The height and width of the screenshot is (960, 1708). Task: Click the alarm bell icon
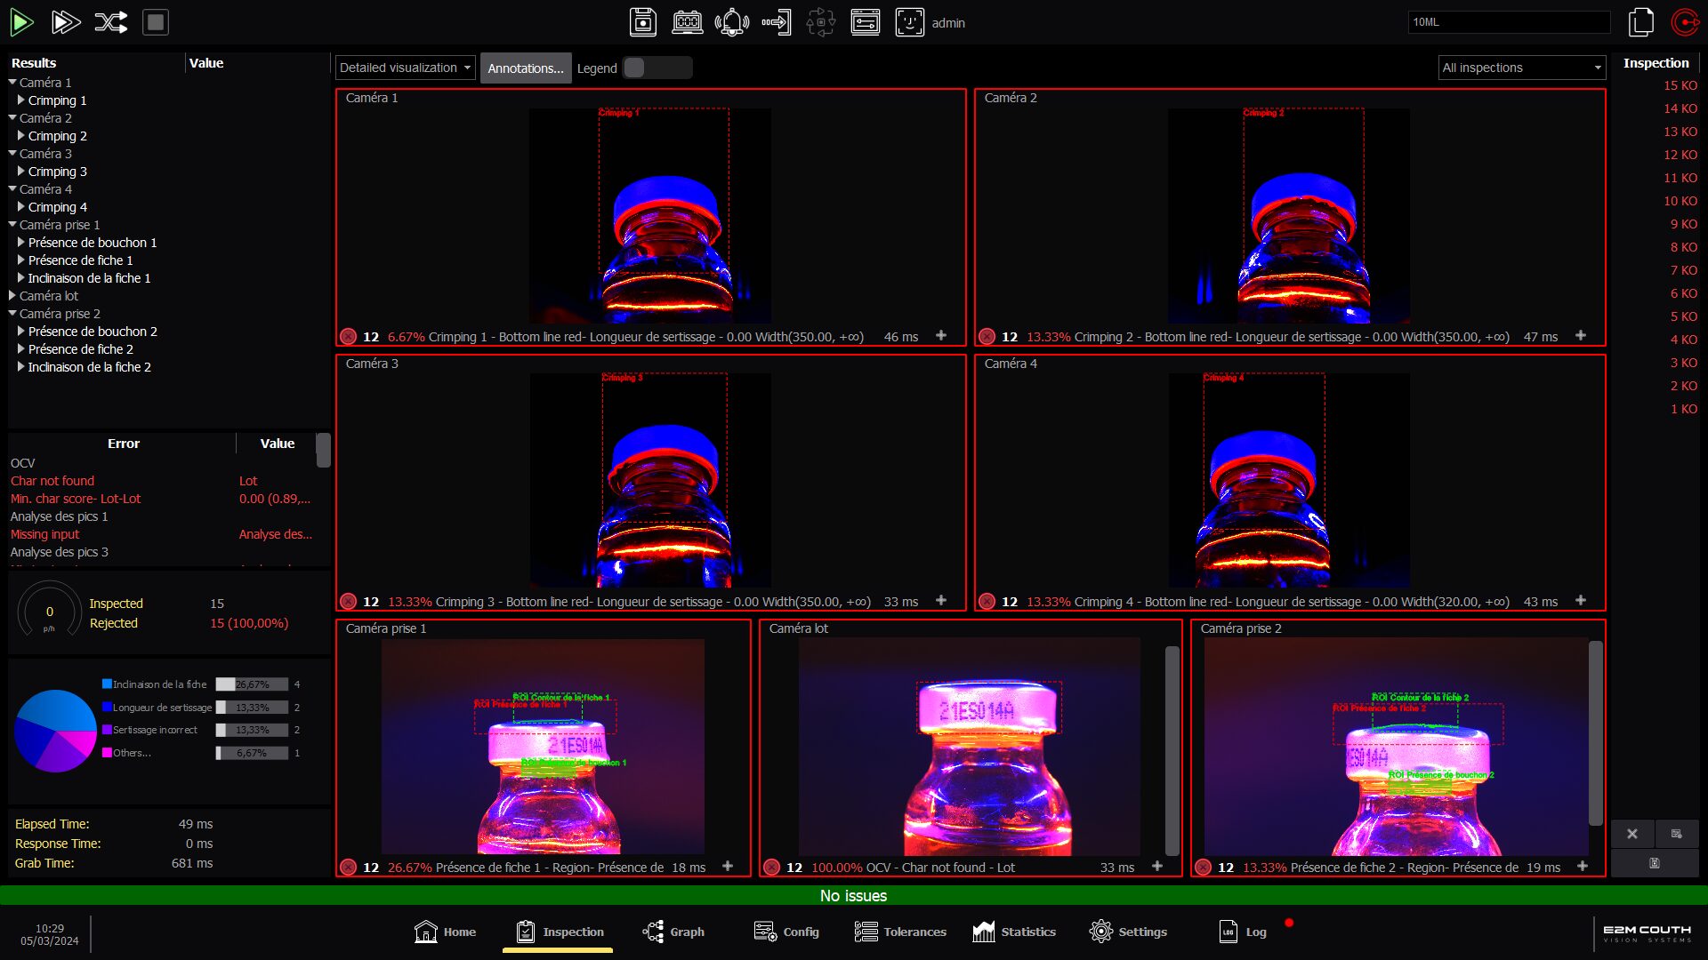(731, 22)
